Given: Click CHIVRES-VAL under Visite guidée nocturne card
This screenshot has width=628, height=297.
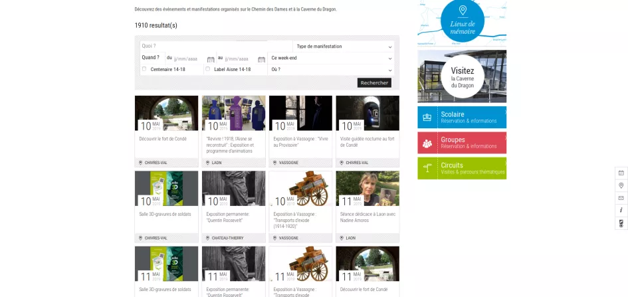Looking at the screenshot, I should pyautogui.click(x=357, y=163).
